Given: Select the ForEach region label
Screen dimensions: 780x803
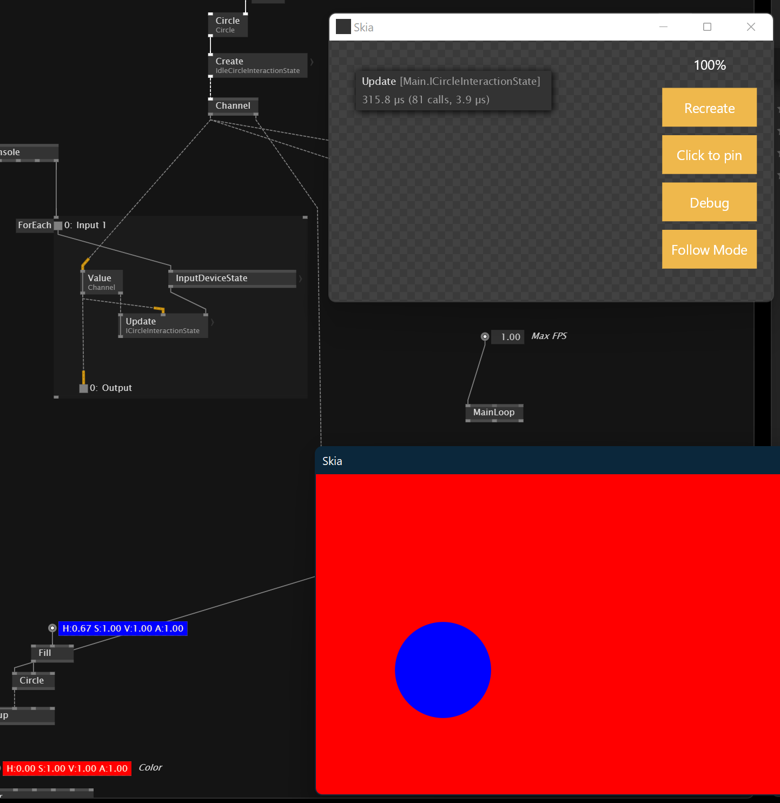Looking at the screenshot, I should [x=35, y=225].
